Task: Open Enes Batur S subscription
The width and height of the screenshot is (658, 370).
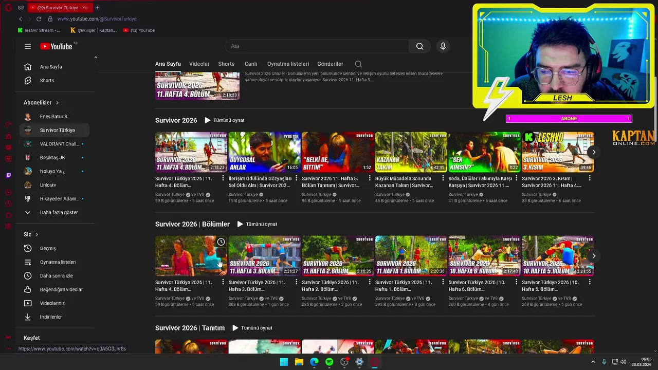Action: [x=54, y=117]
